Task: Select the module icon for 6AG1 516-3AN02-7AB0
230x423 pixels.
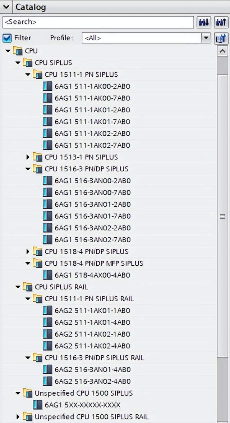Action: click(47, 240)
